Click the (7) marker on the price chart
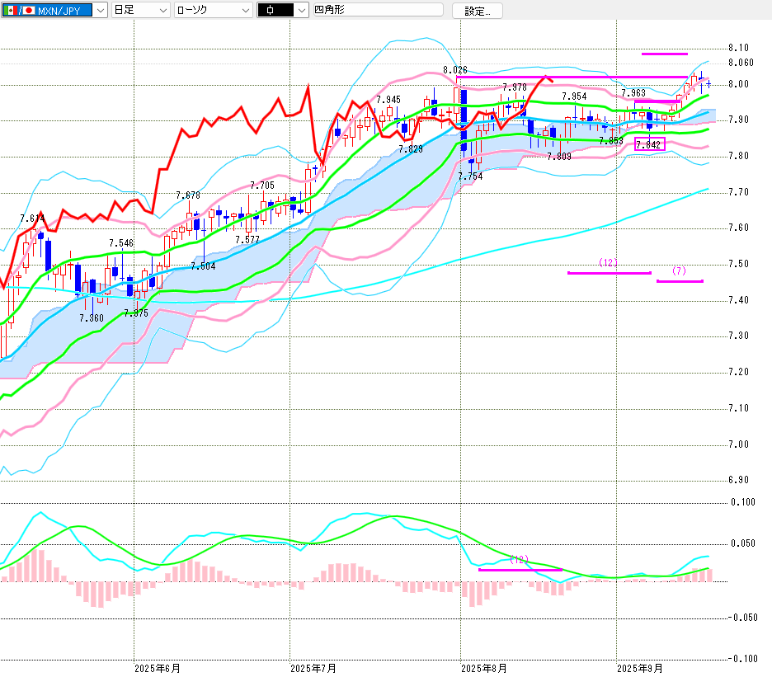The height and width of the screenshot is (677, 772). (679, 271)
